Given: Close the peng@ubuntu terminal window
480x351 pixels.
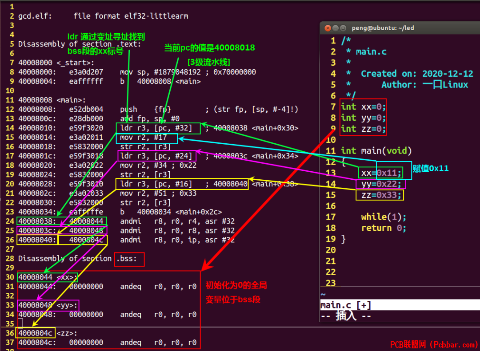Looking at the screenshot, I should 328,28.
